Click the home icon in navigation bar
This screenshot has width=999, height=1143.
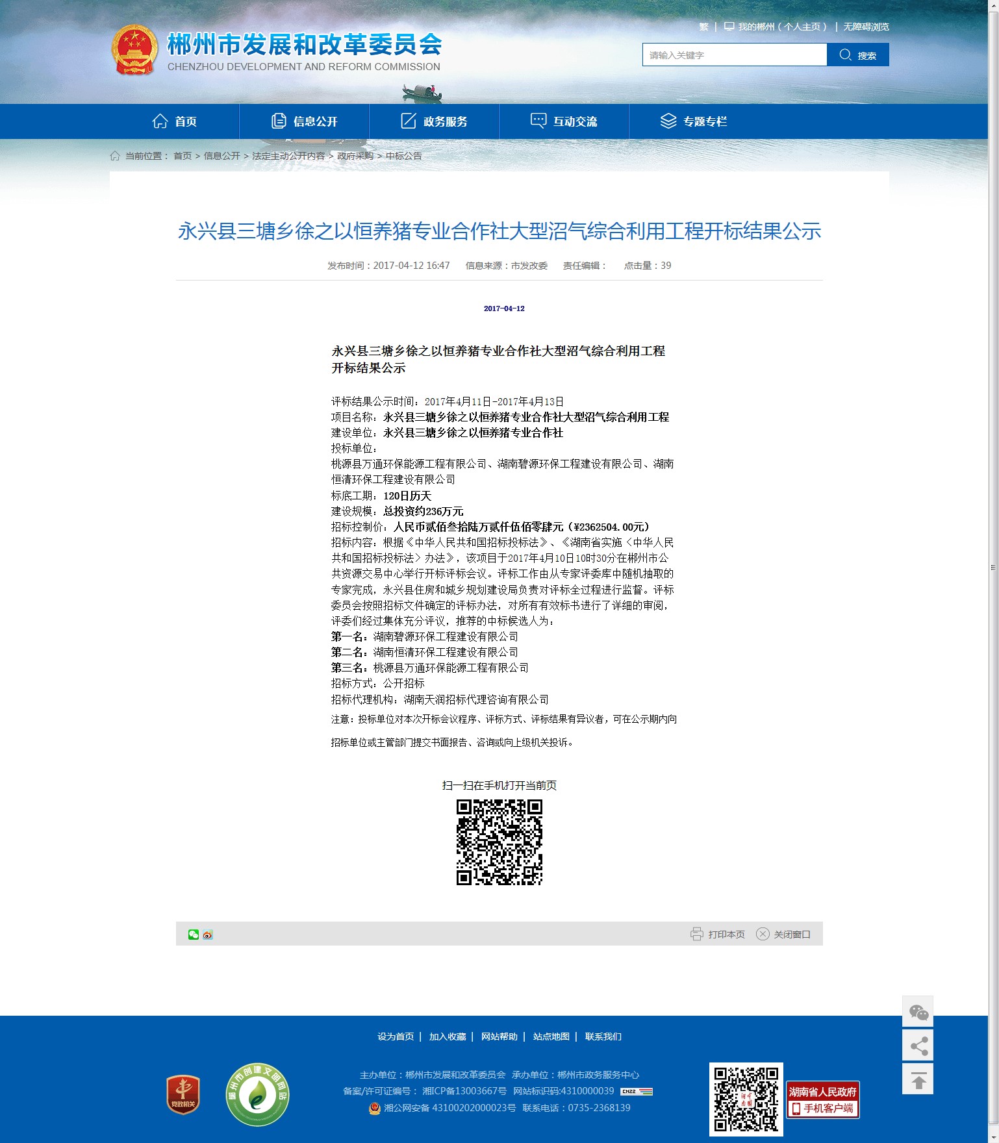[x=160, y=121]
